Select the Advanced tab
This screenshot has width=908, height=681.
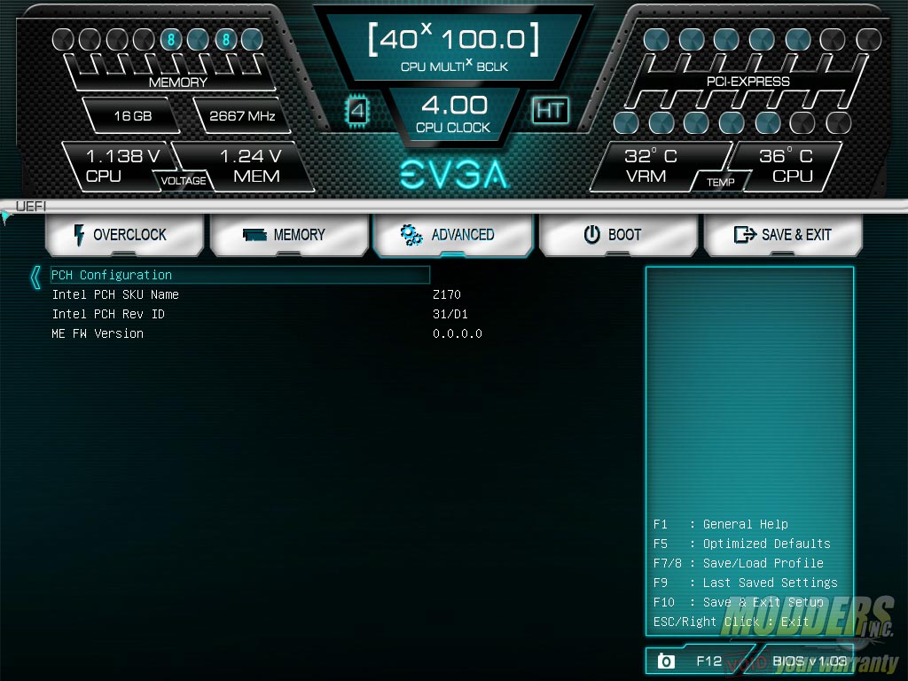pos(453,235)
